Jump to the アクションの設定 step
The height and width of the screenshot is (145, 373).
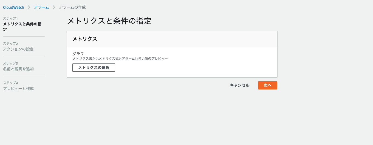[18, 49]
